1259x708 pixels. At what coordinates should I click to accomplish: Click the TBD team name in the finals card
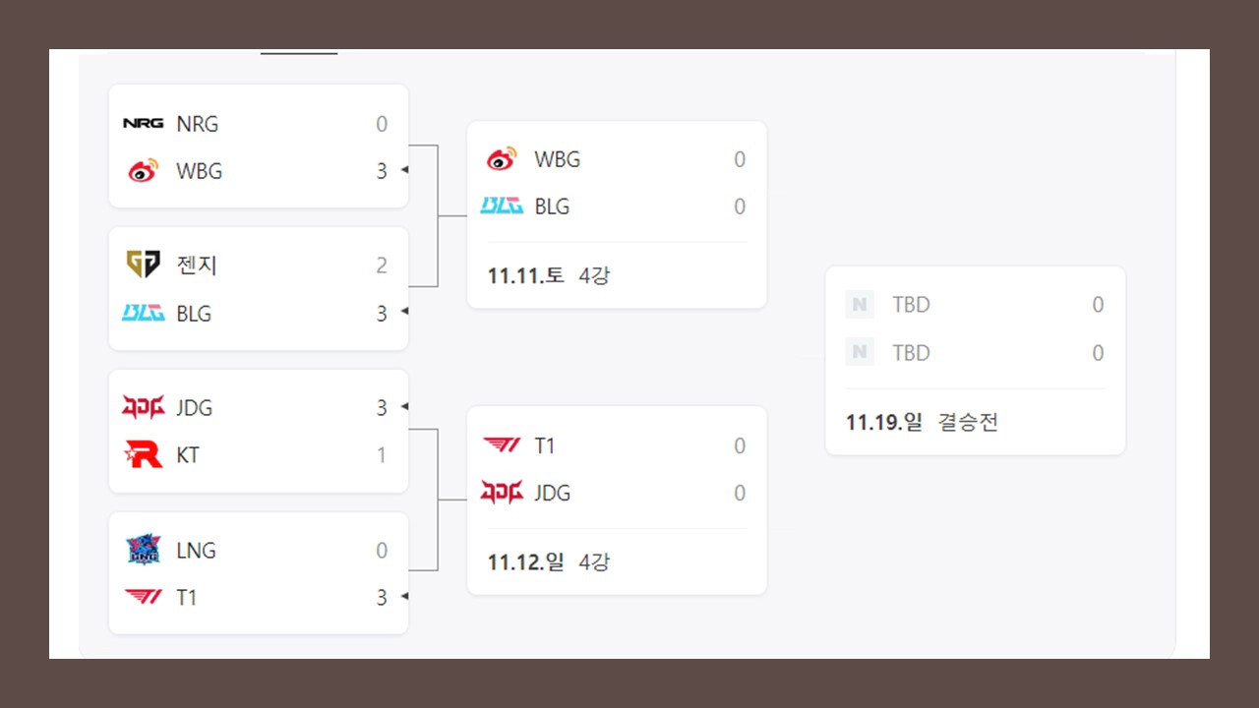pos(910,304)
